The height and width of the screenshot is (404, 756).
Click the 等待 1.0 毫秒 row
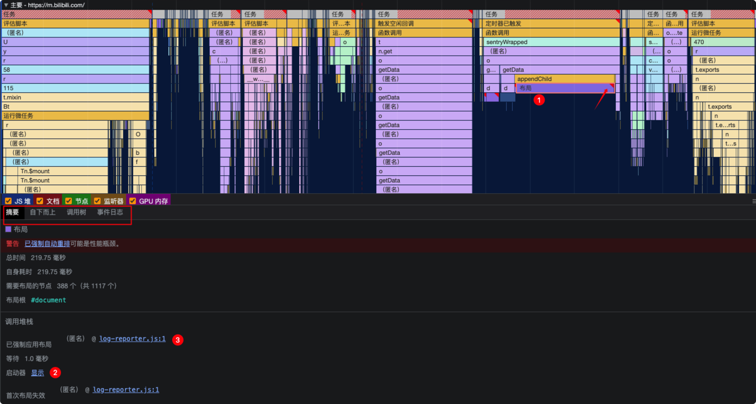[27, 358]
